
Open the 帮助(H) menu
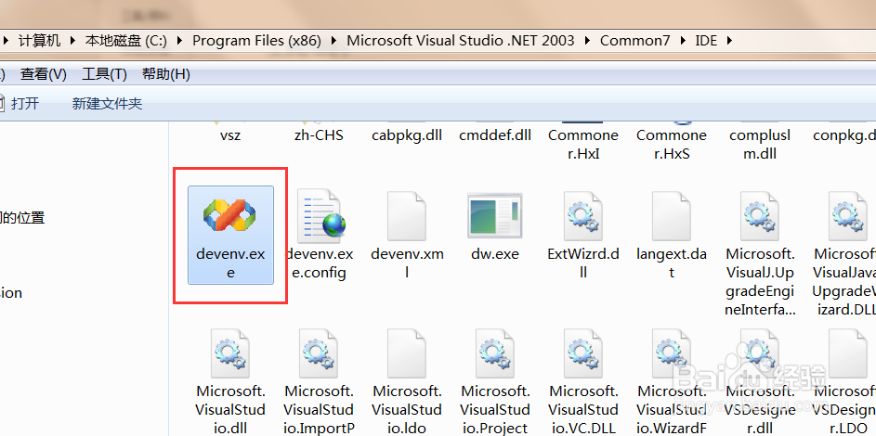point(166,74)
